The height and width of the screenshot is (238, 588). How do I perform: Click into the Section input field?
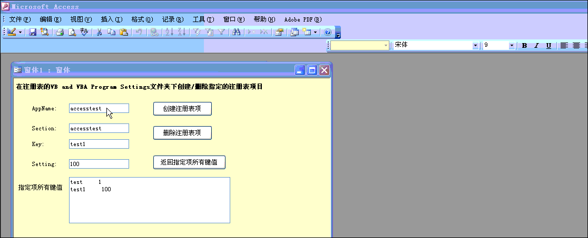pyautogui.click(x=99, y=128)
